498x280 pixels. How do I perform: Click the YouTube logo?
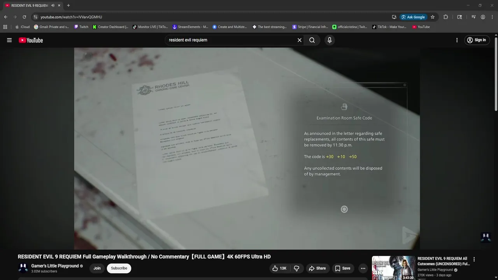click(x=31, y=40)
